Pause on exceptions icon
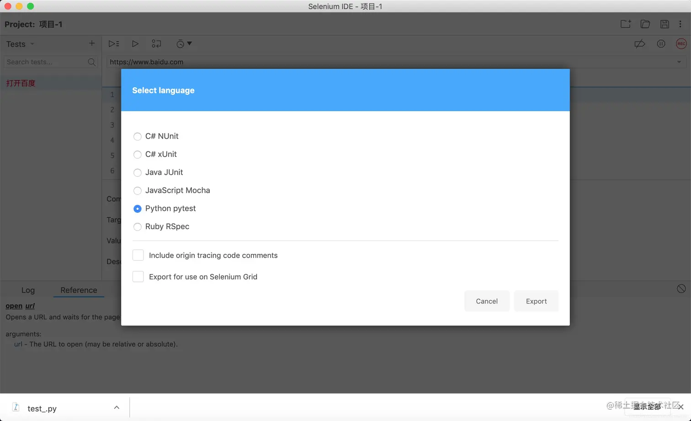The height and width of the screenshot is (421, 691). [661, 43]
